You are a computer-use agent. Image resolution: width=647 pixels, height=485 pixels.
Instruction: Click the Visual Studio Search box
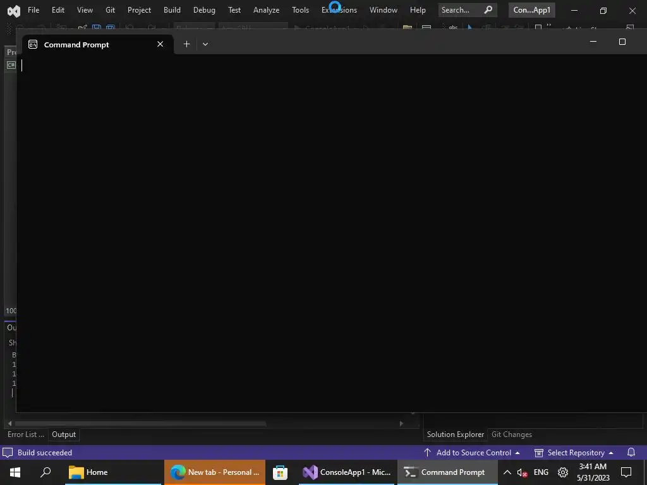pos(467,10)
